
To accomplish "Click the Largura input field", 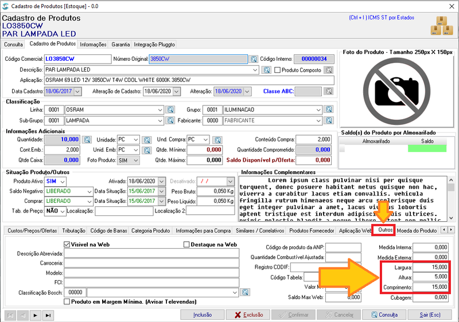I will tap(431, 267).
